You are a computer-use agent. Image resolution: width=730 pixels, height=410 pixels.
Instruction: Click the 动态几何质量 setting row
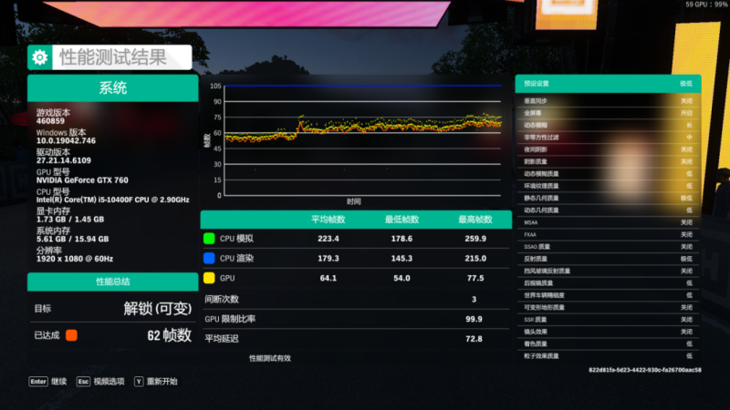tap(608, 210)
